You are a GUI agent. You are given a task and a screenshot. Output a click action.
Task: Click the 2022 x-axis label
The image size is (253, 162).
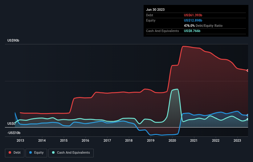tap(216, 140)
